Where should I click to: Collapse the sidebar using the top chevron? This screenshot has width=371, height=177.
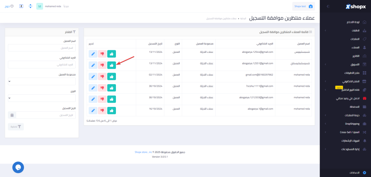coord(328,7)
